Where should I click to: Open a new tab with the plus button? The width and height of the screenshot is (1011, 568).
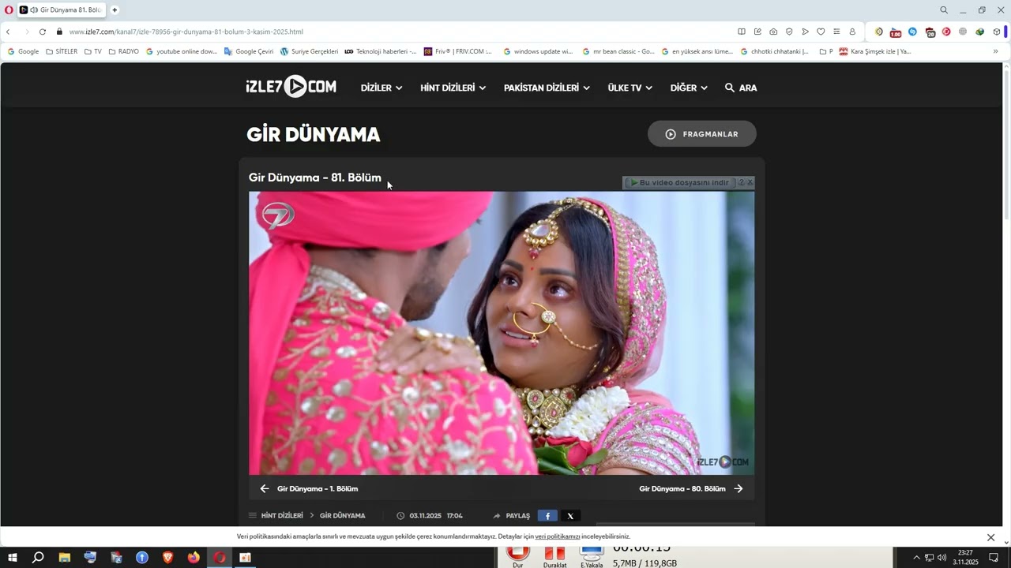tap(115, 10)
